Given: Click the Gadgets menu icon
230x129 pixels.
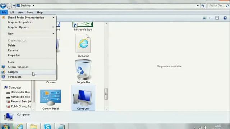Looking at the screenshot, I should click(3, 72).
